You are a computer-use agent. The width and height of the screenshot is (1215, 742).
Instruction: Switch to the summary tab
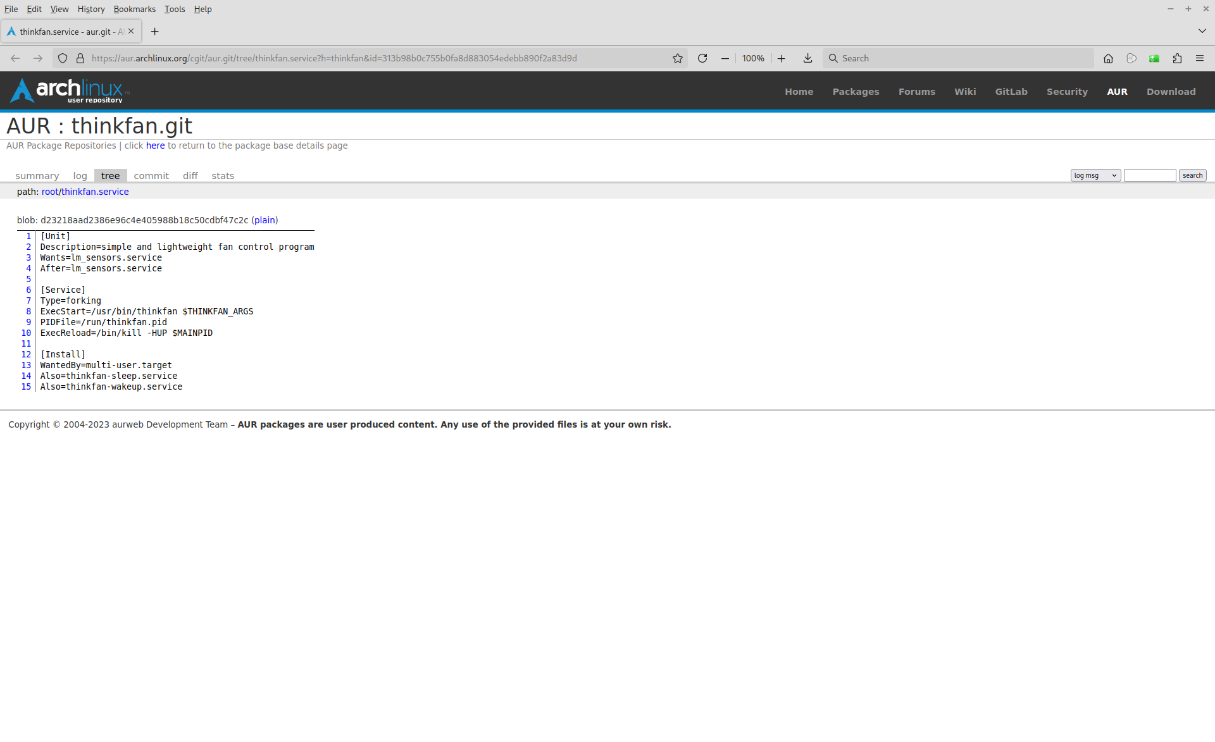(x=37, y=176)
